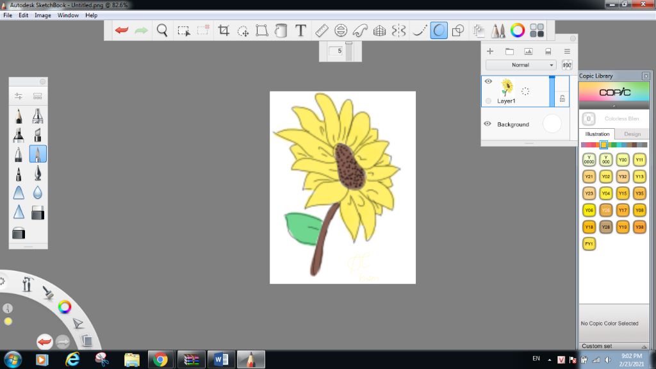Open the Window menu
The width and height of the screenshot is (656, 369).
click(x=68, y=15)
